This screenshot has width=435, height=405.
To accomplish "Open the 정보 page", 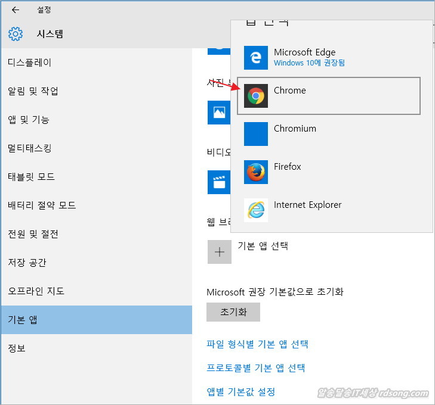I will (17, 348).
